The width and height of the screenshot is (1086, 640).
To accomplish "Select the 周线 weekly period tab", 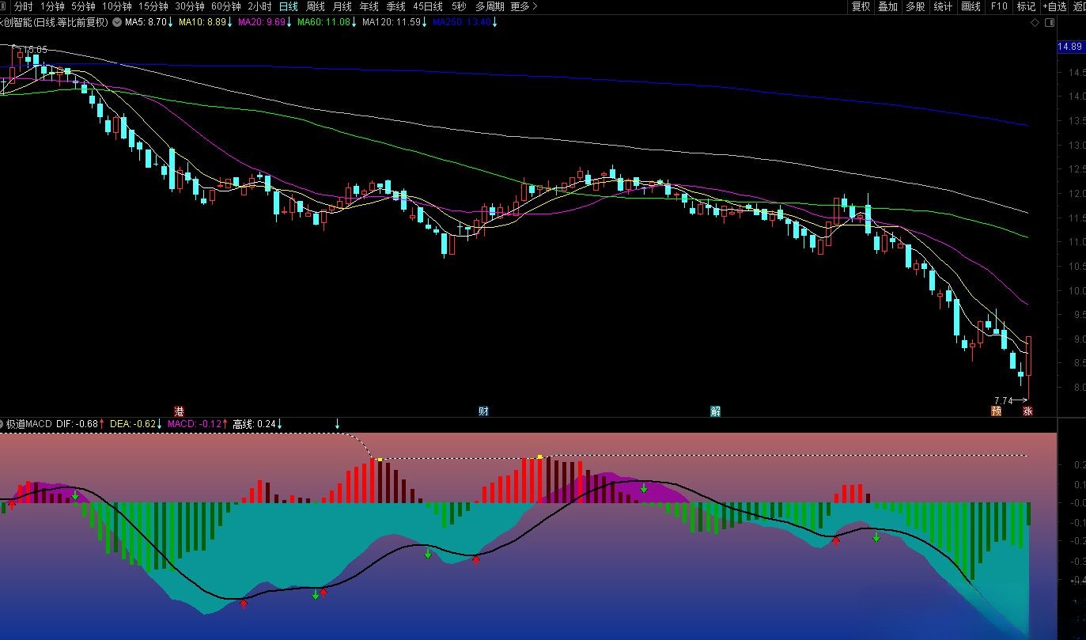I will (x=315, y=6).
